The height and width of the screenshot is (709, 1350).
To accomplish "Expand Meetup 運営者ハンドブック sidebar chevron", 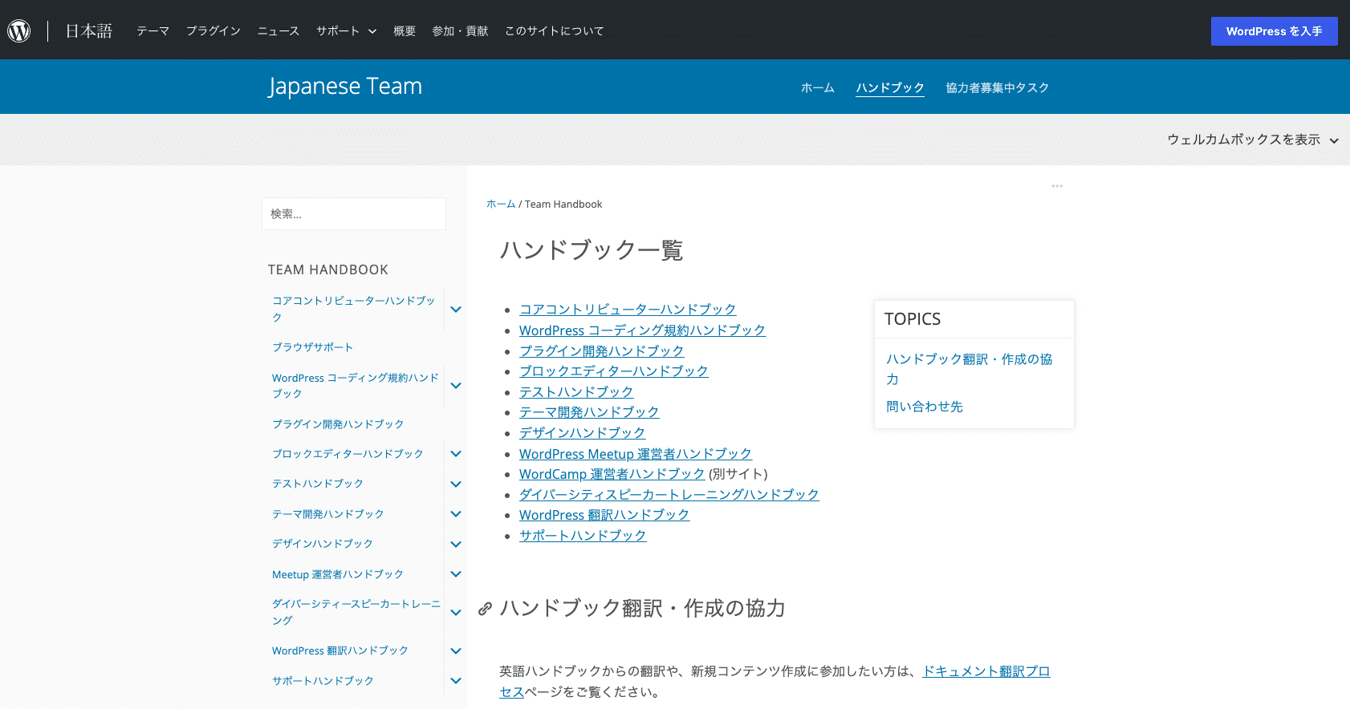I will pyautogui.click(x=456, y=574).
